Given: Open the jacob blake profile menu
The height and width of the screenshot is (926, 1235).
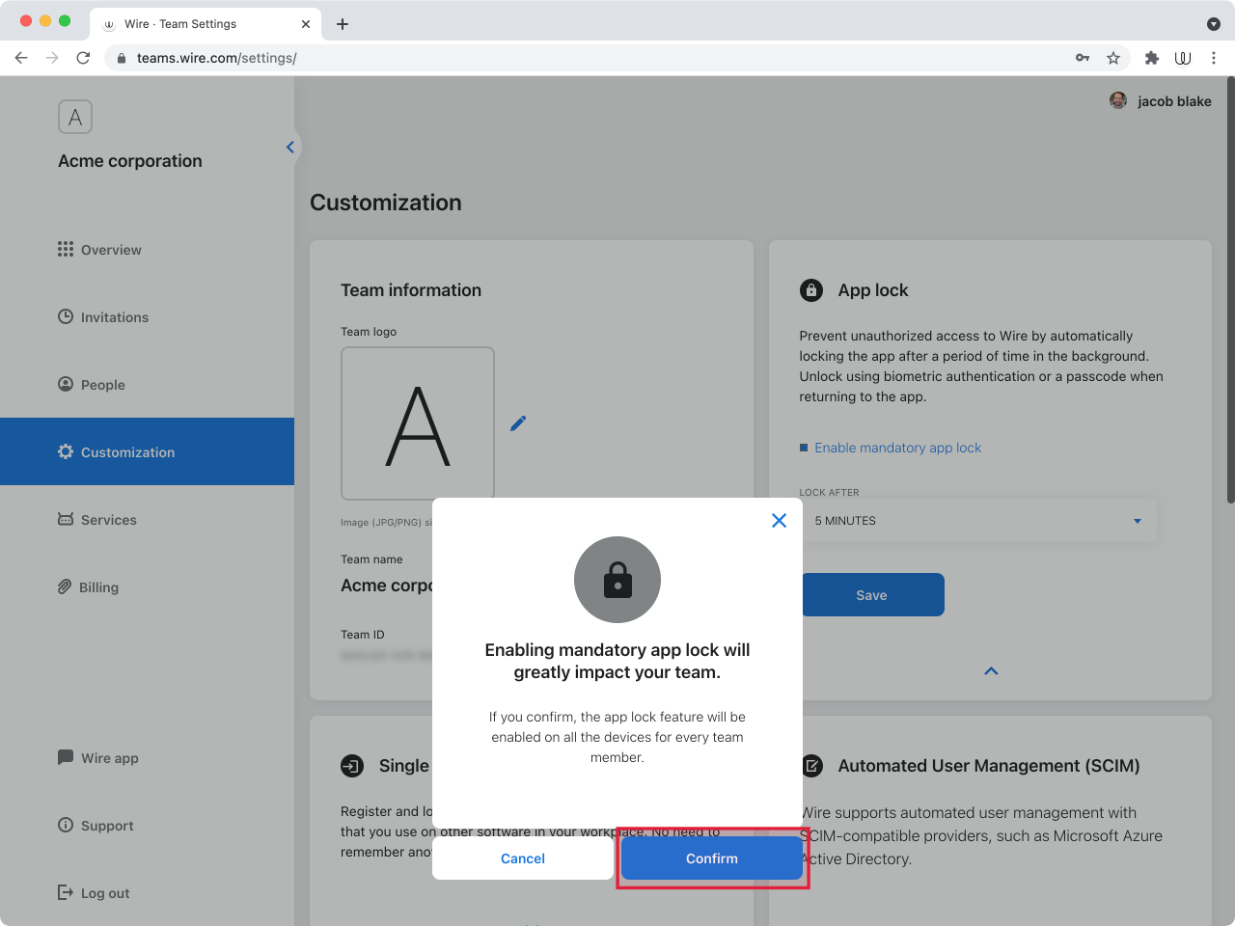Looking at the screenshot, I should point(1161,101).
